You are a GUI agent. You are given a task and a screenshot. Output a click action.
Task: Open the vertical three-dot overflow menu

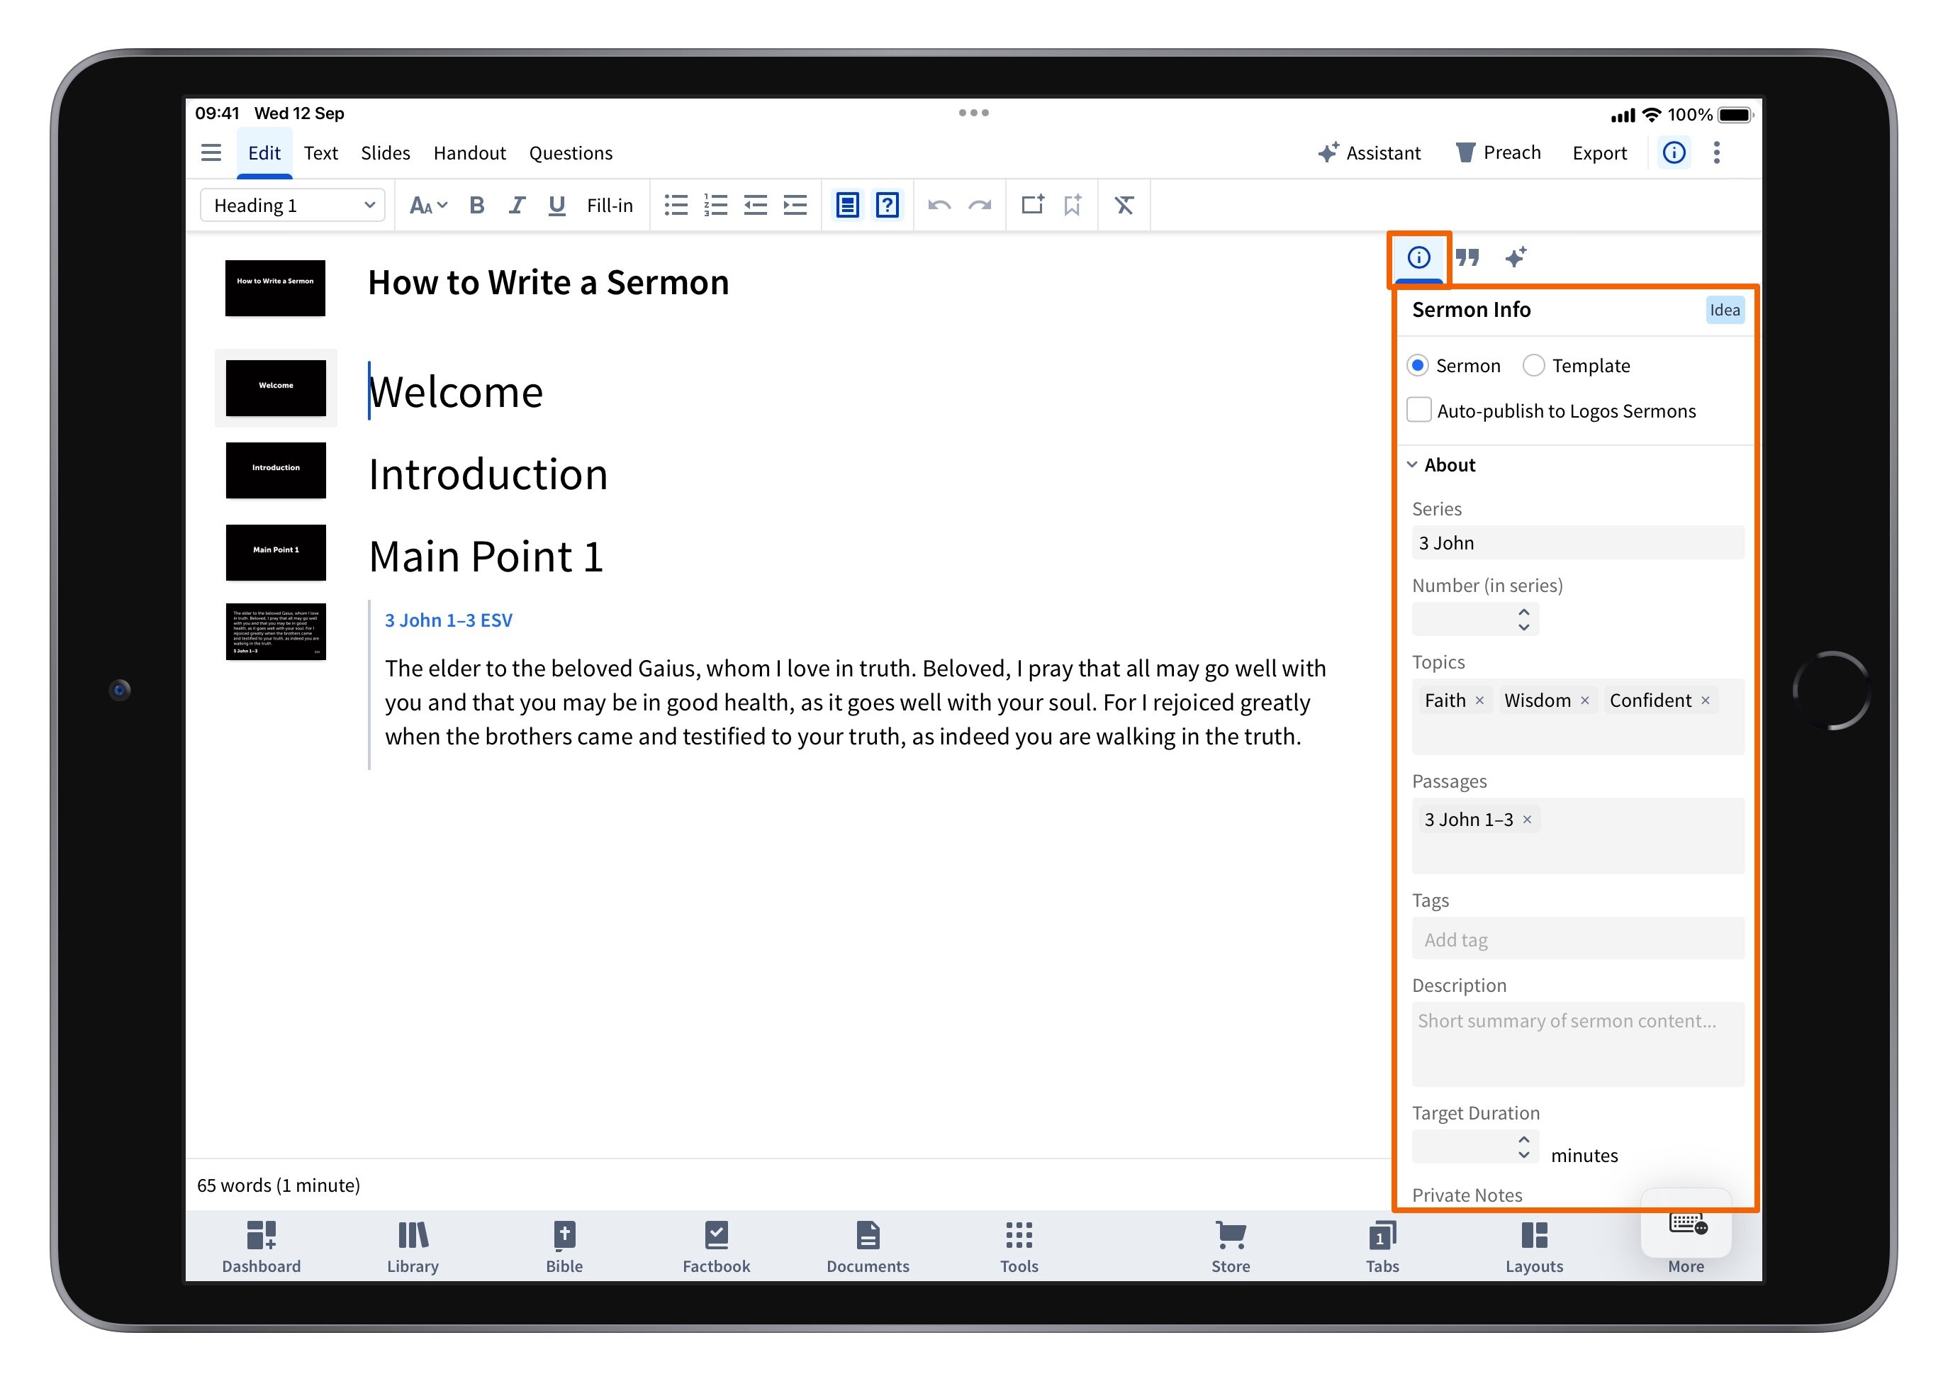tap(1715, 153)
